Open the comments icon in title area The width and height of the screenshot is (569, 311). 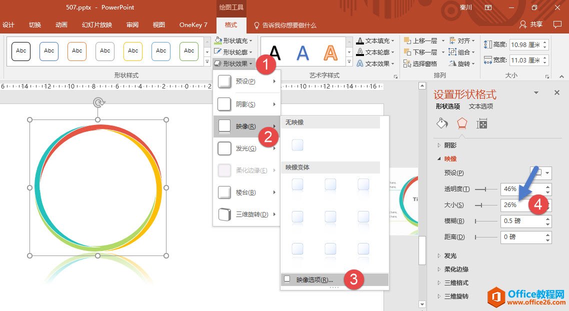pyautogui.click(x=557, y=25)
